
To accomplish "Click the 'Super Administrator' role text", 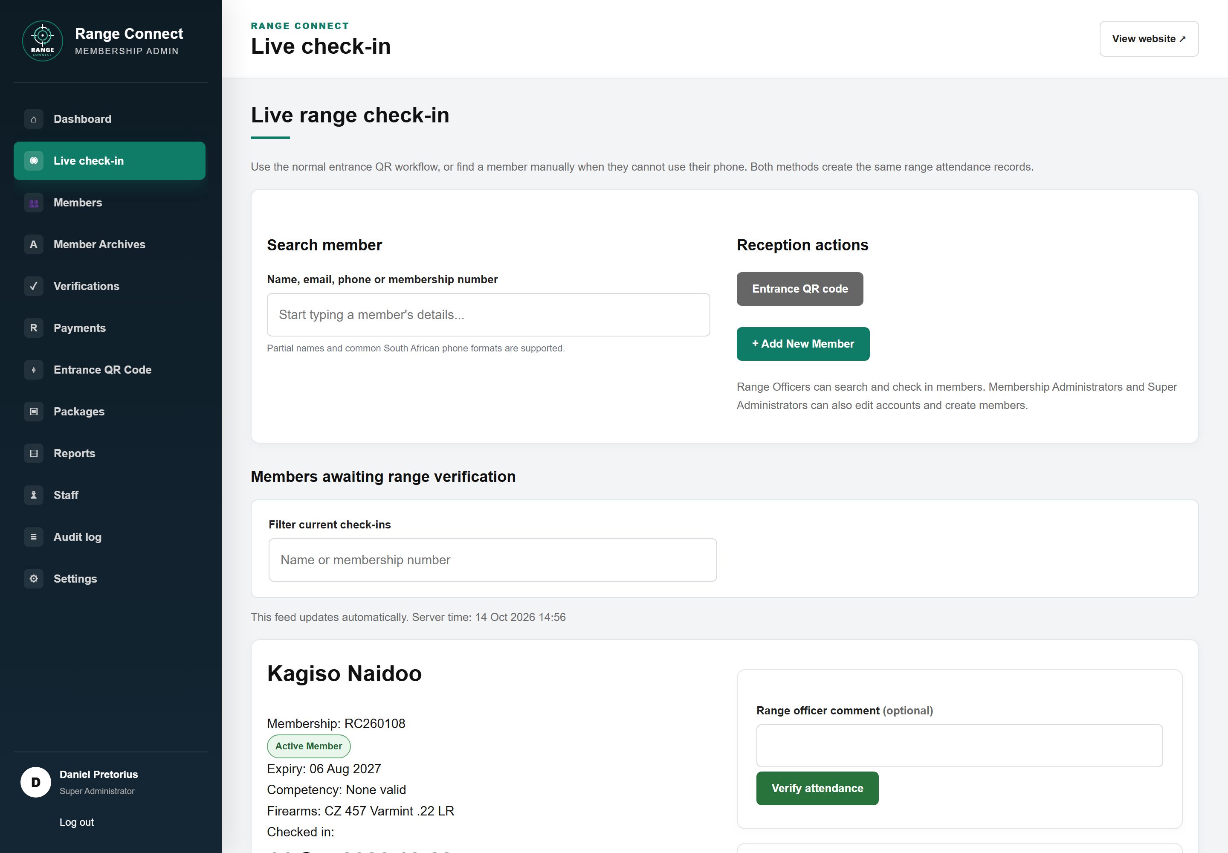I will click(x=97, y=791).
